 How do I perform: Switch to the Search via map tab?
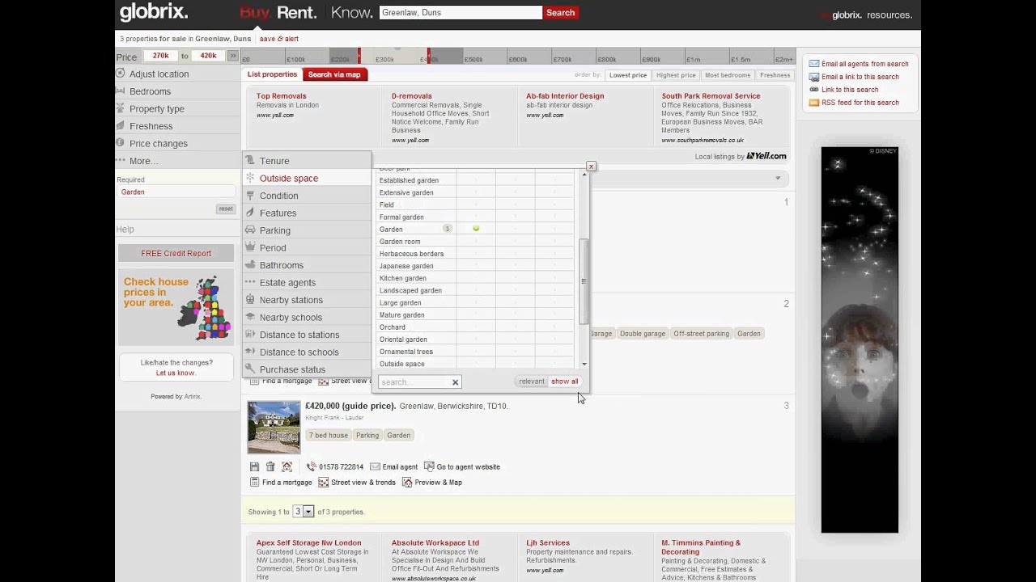coord(334,74)
